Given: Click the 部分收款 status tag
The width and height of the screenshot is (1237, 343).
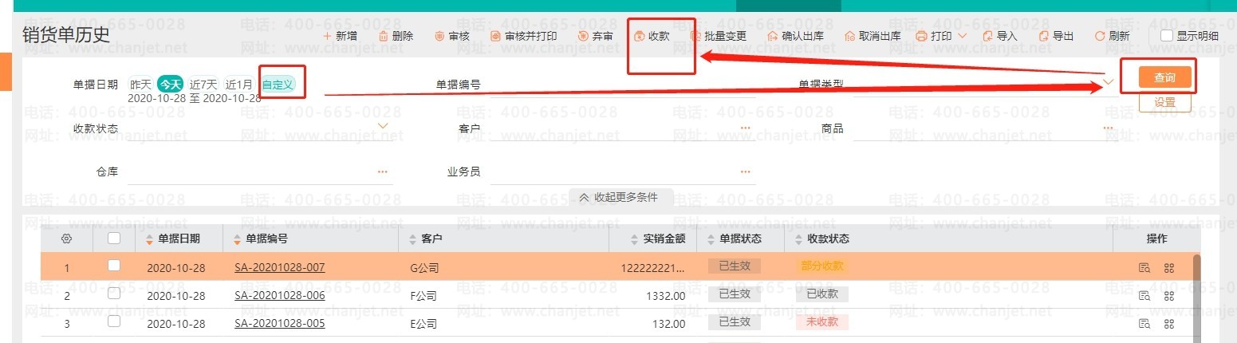Looking at the screenshot, I should click(821, 266).
